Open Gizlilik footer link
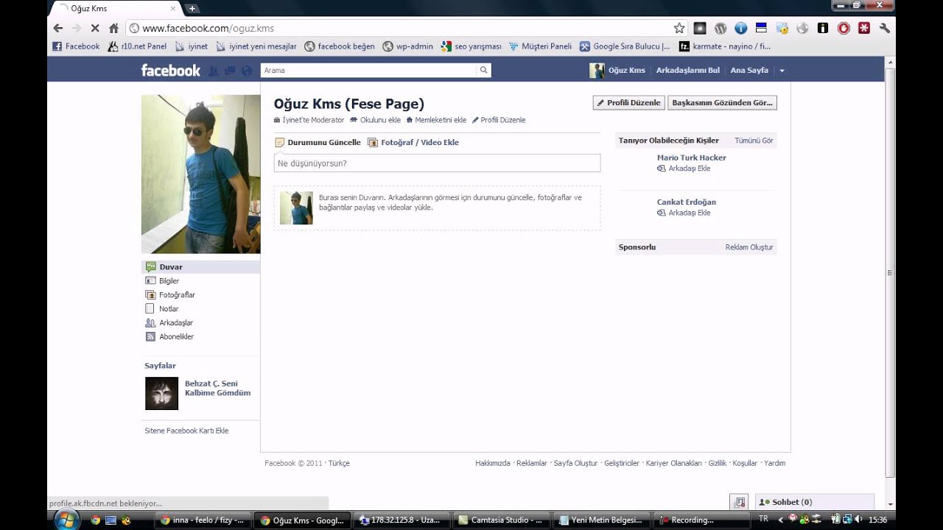The height and width of the screenshot is (530, 943). coord(718,463)
